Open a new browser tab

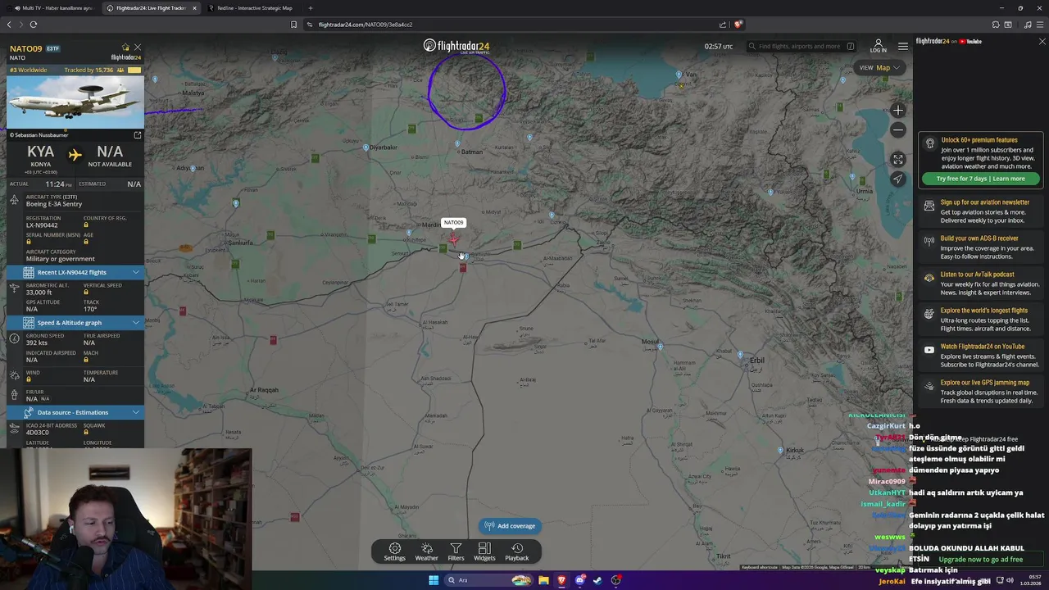(310, 8)
